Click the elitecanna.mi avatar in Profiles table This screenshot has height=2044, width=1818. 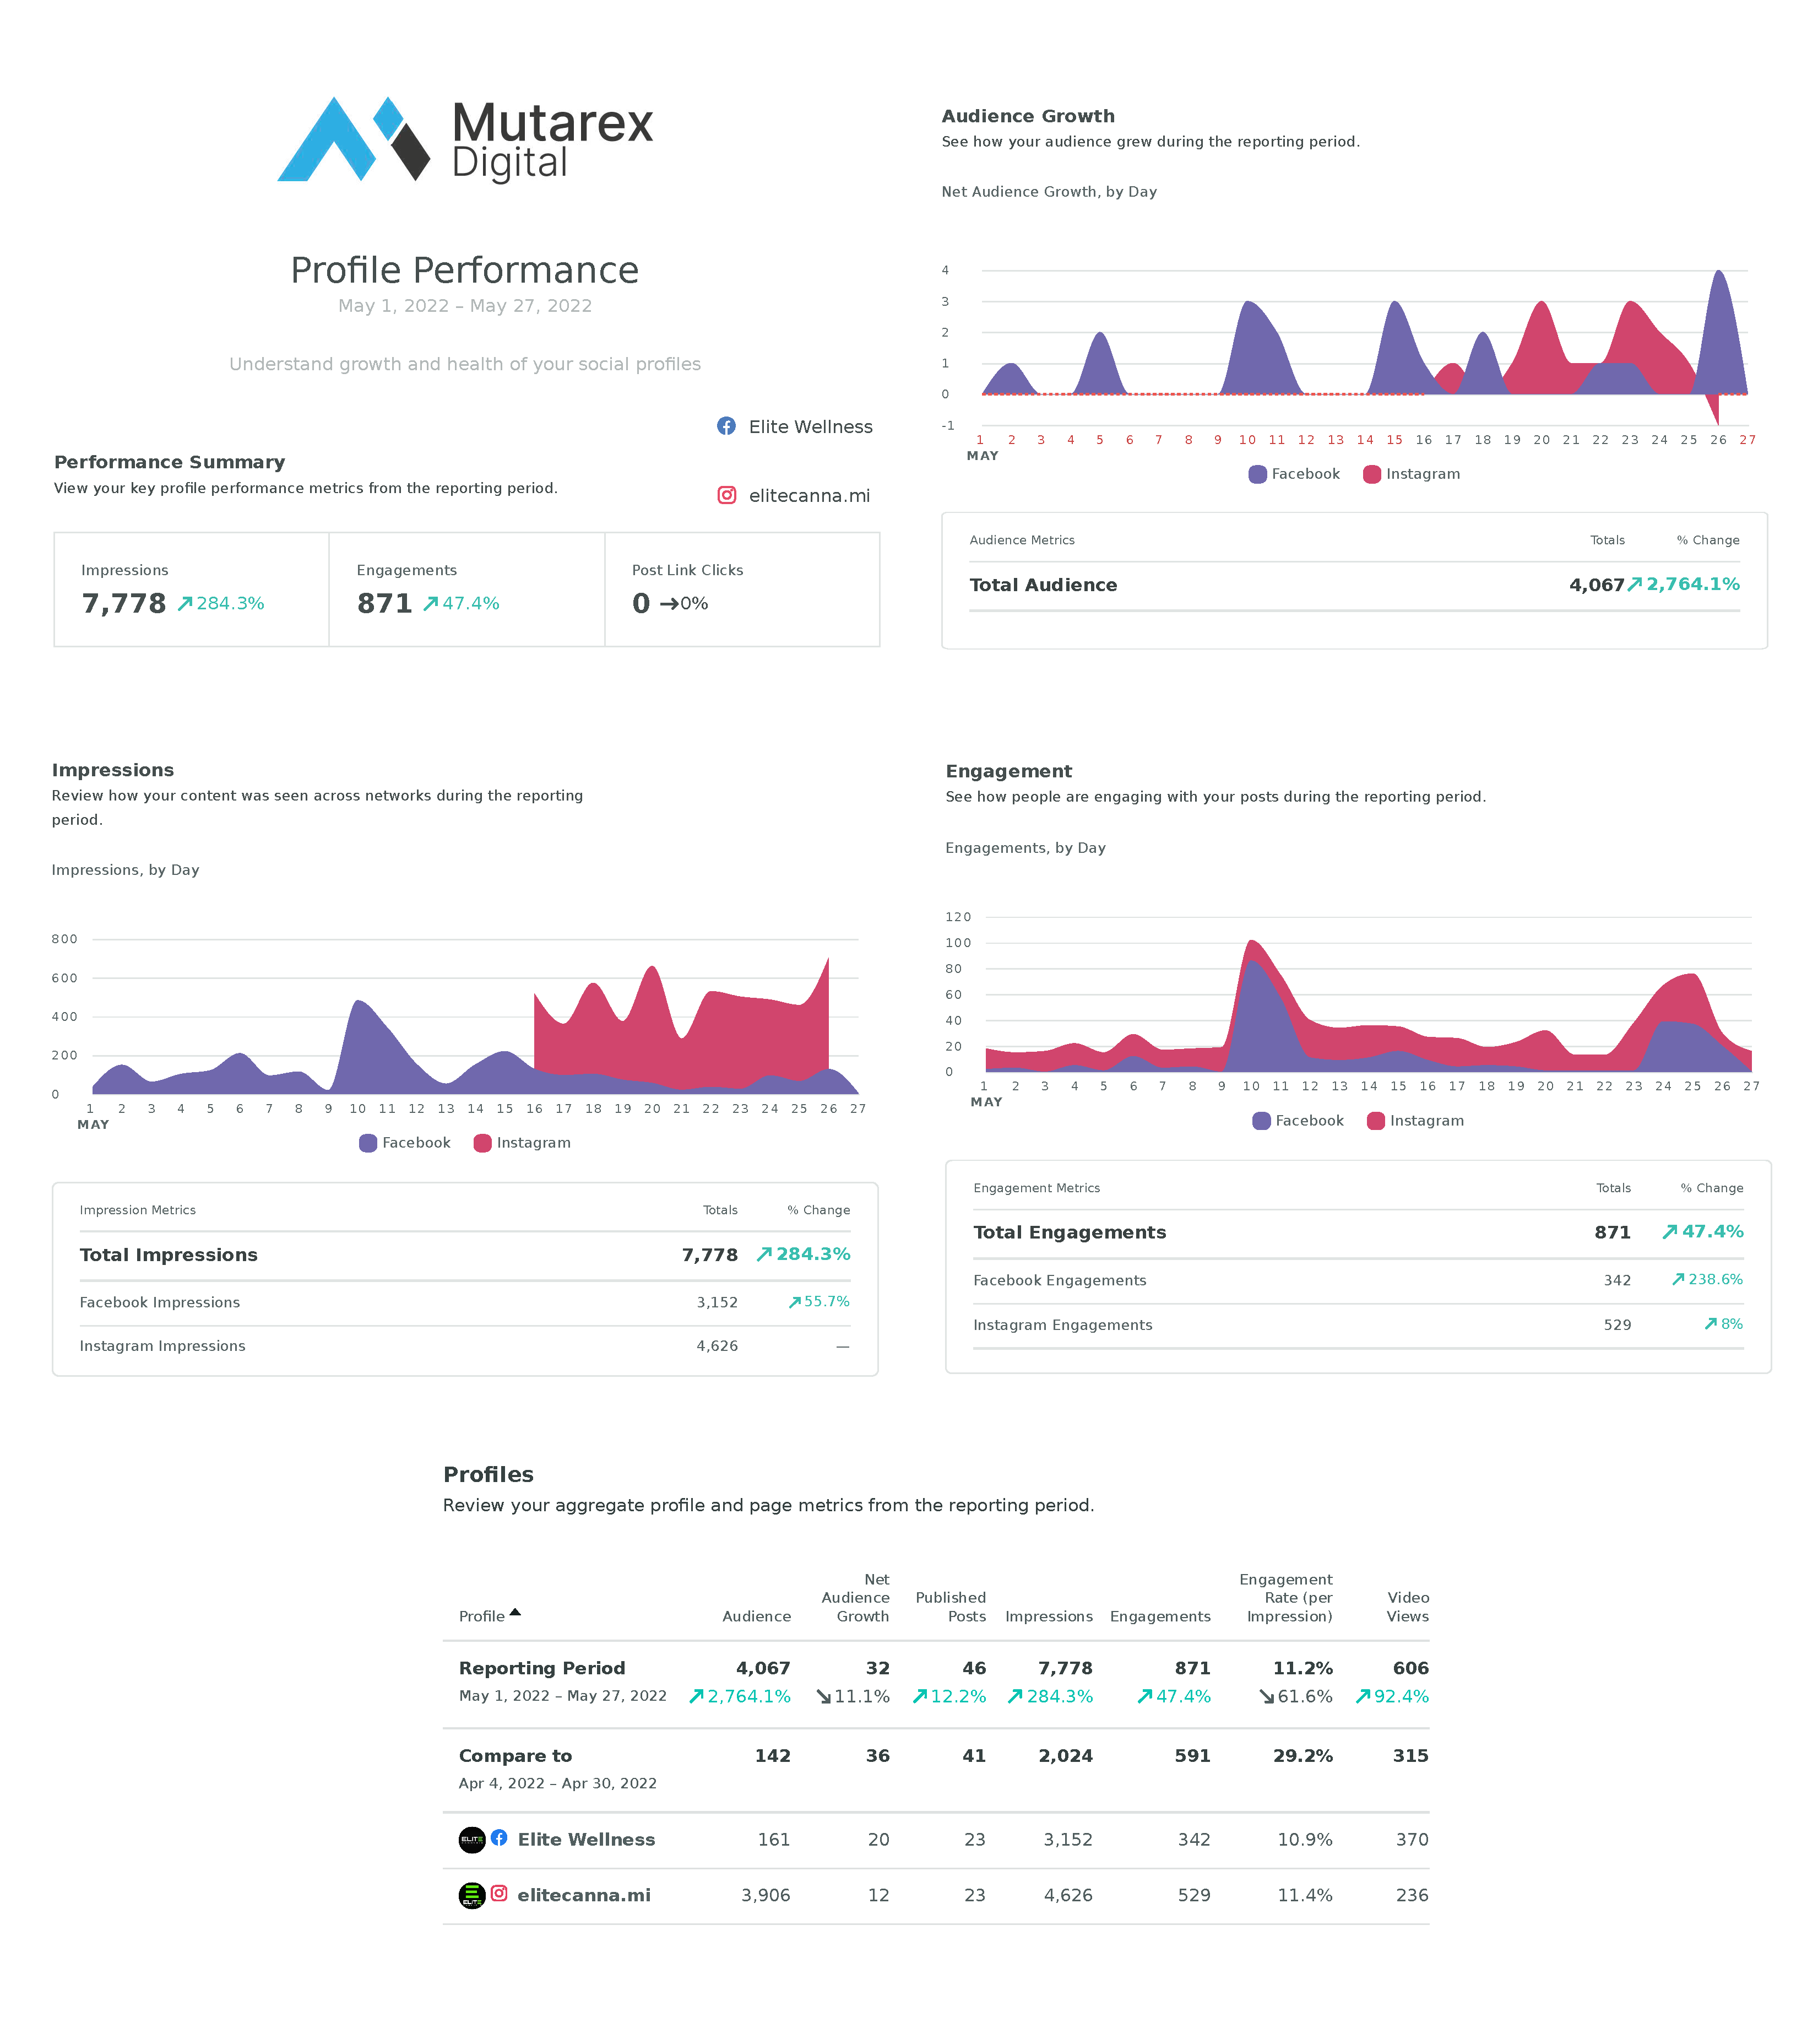472,1895
